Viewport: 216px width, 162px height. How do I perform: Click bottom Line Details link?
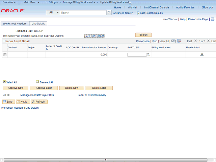pos(32,108)
